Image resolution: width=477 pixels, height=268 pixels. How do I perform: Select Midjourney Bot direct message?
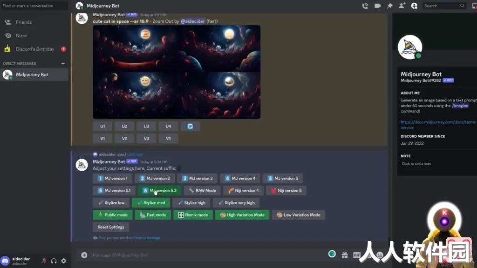point(34,74)
